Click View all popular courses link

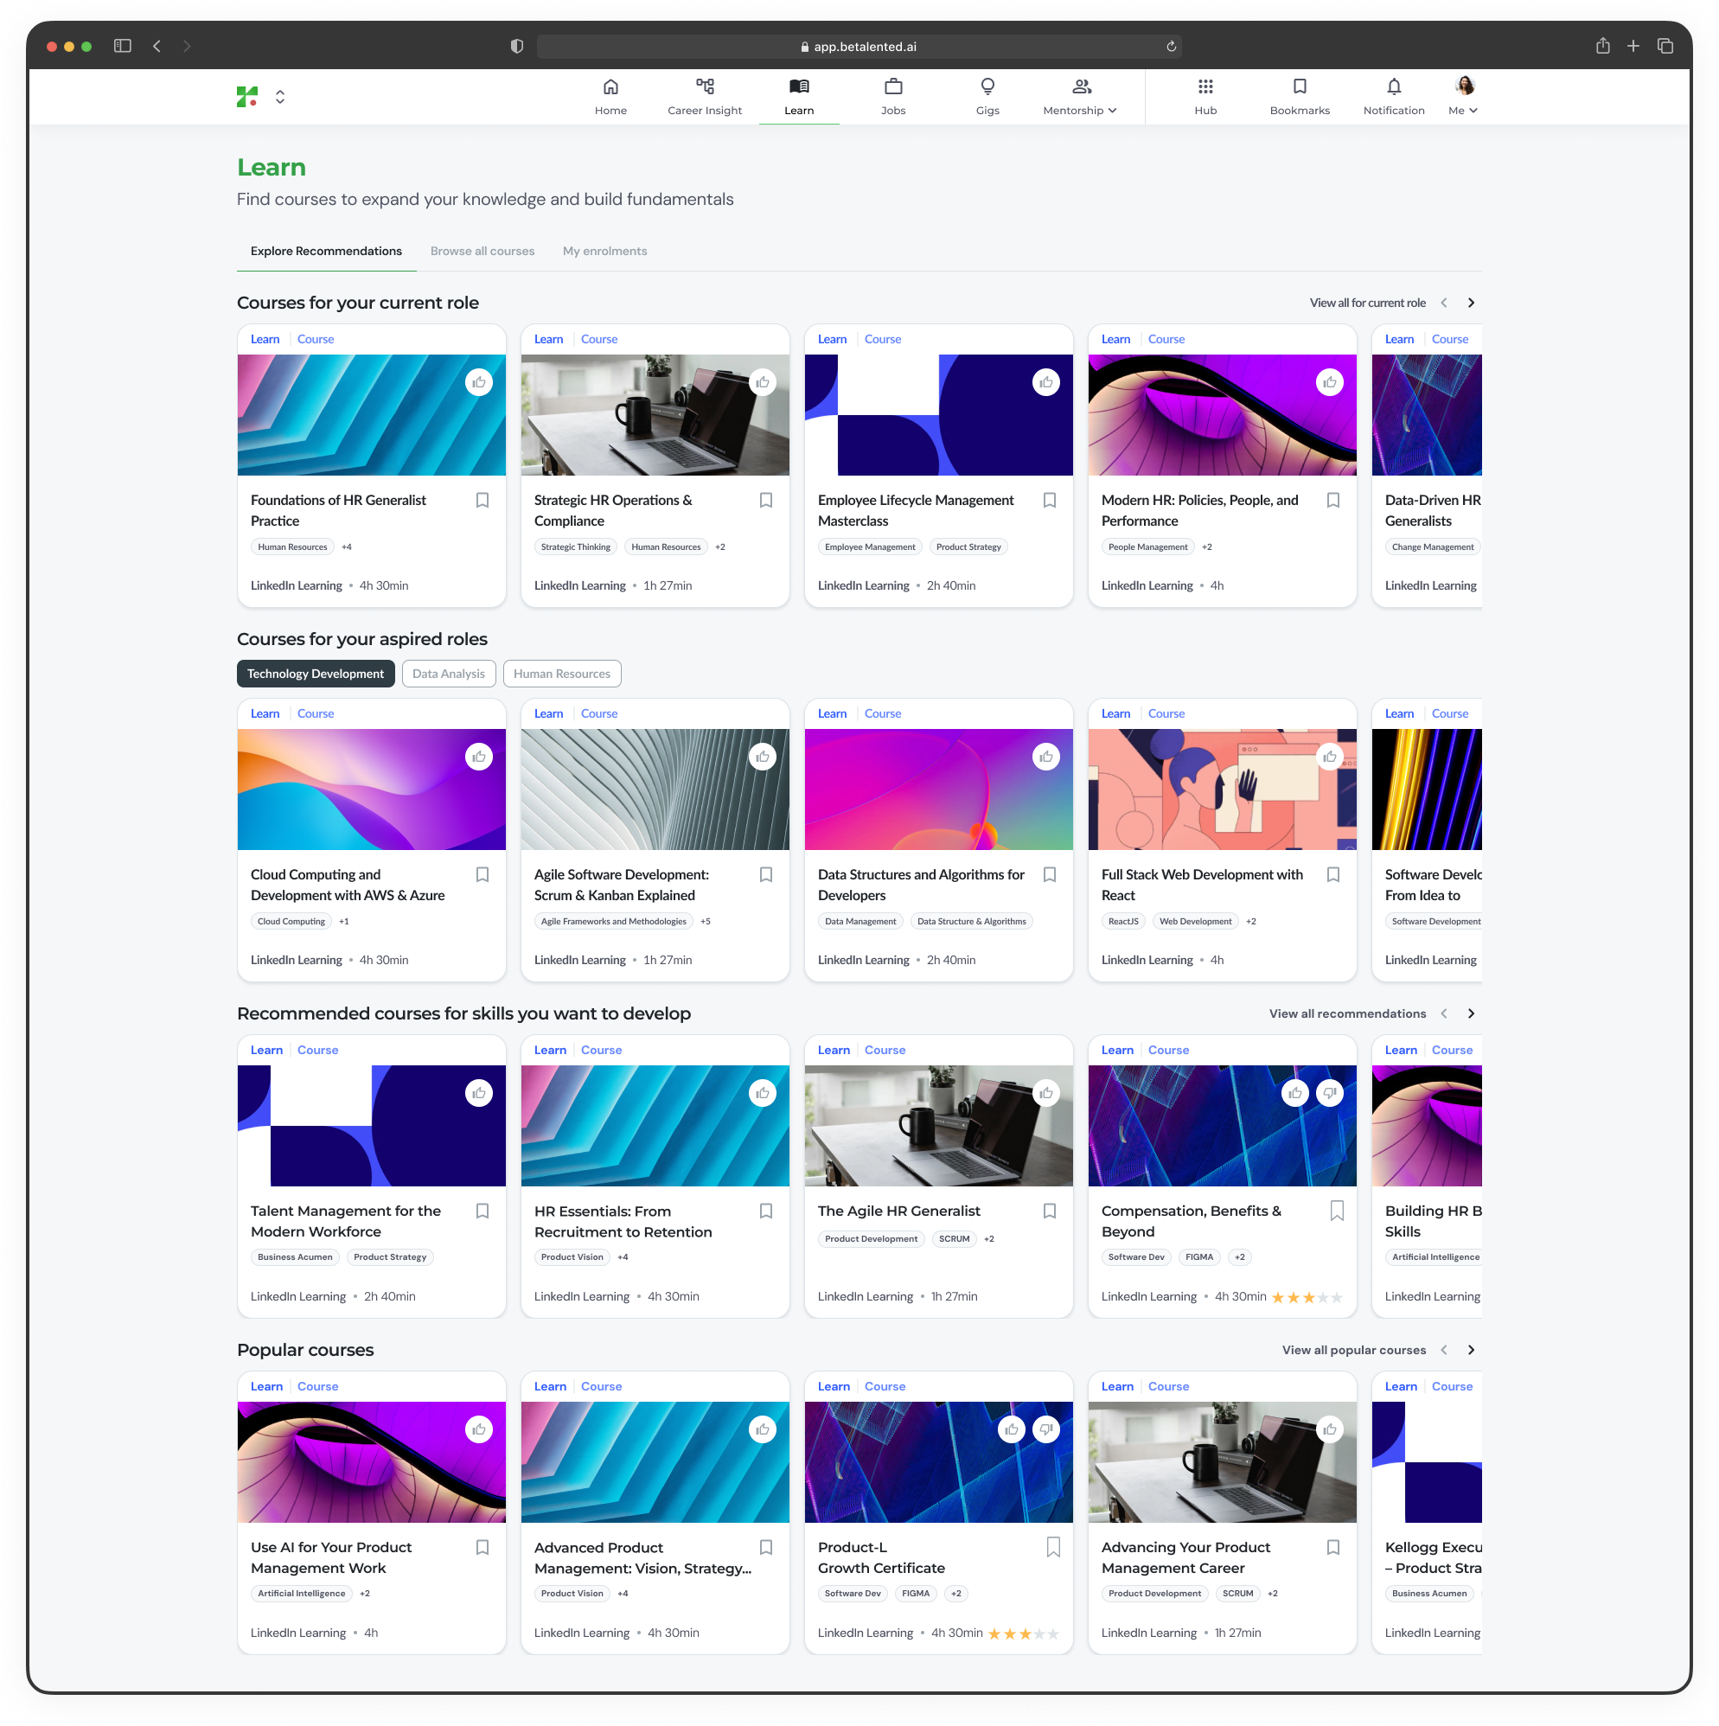(1352, 1350)
